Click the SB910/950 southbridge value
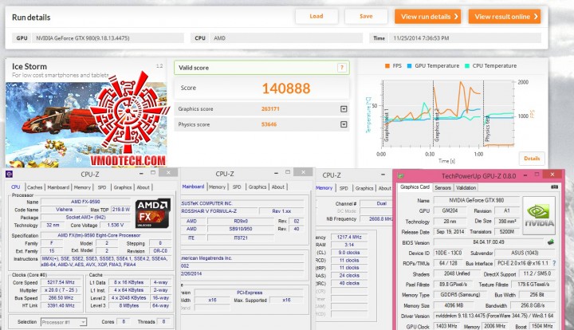The image size is (574, 330). coord(241,229)
